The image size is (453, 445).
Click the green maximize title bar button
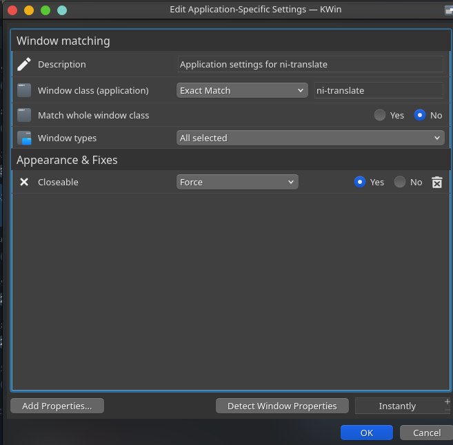(46, 10)
